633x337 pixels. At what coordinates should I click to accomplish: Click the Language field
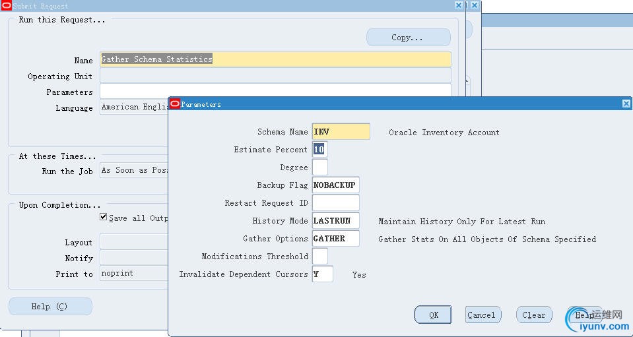[x=134, y=107]
